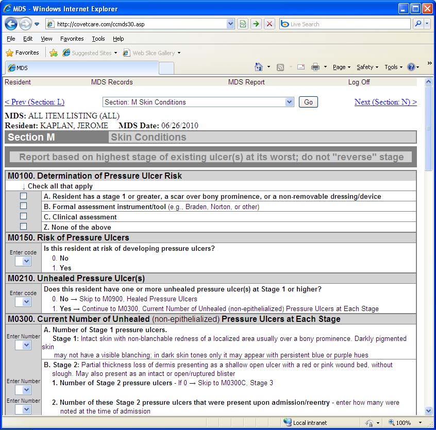This screenshot has width=436, height=430.
Task: Go to Next (Section: N) link
Action: coord(385,102)
